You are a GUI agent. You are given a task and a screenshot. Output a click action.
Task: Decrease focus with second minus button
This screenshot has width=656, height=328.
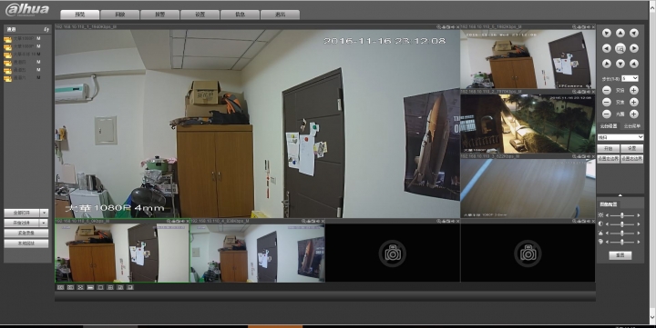(x=606, y=102)
